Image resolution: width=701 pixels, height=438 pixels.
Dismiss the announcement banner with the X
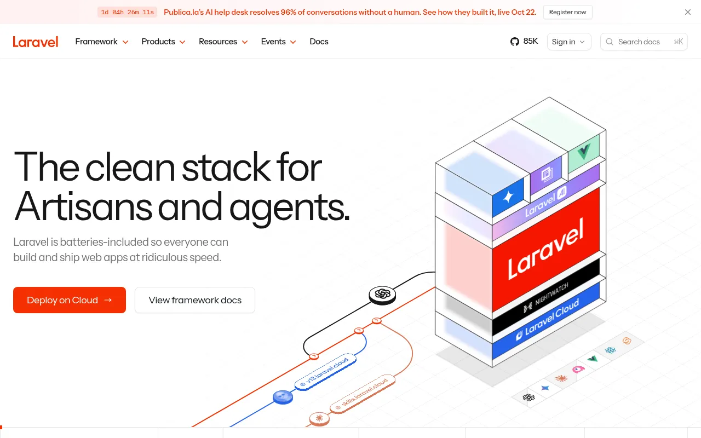688,12
